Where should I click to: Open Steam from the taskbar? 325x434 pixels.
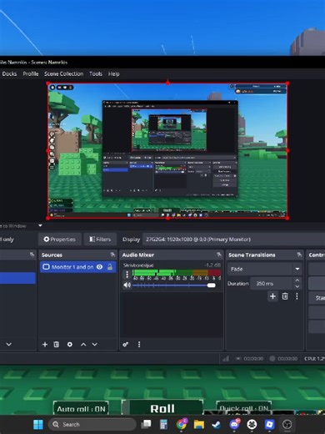[217, 424]
